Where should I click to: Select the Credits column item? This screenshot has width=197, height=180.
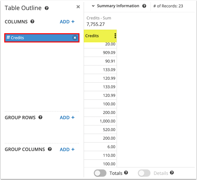click(38, 38)
